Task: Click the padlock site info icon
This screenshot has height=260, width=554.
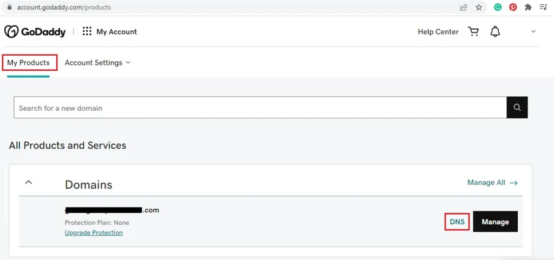Action: tap(9, 7)
